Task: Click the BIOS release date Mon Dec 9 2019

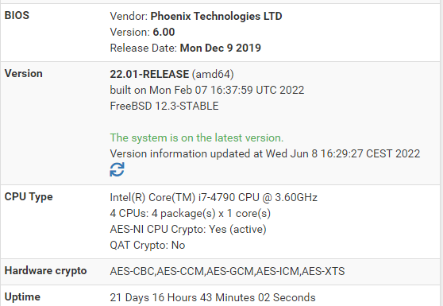Action: [x=221, y=48]
